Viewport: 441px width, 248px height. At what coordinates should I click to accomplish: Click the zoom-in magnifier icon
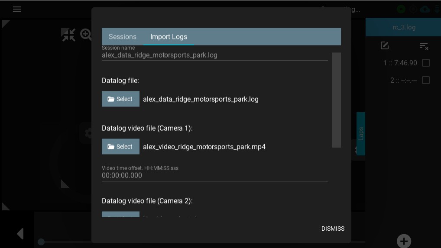(86, 35)
